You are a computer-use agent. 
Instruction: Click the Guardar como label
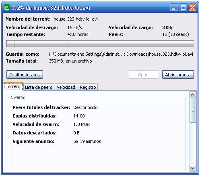(x=23, y=54)
